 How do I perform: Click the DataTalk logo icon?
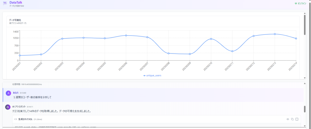click(x=5, y=3)
